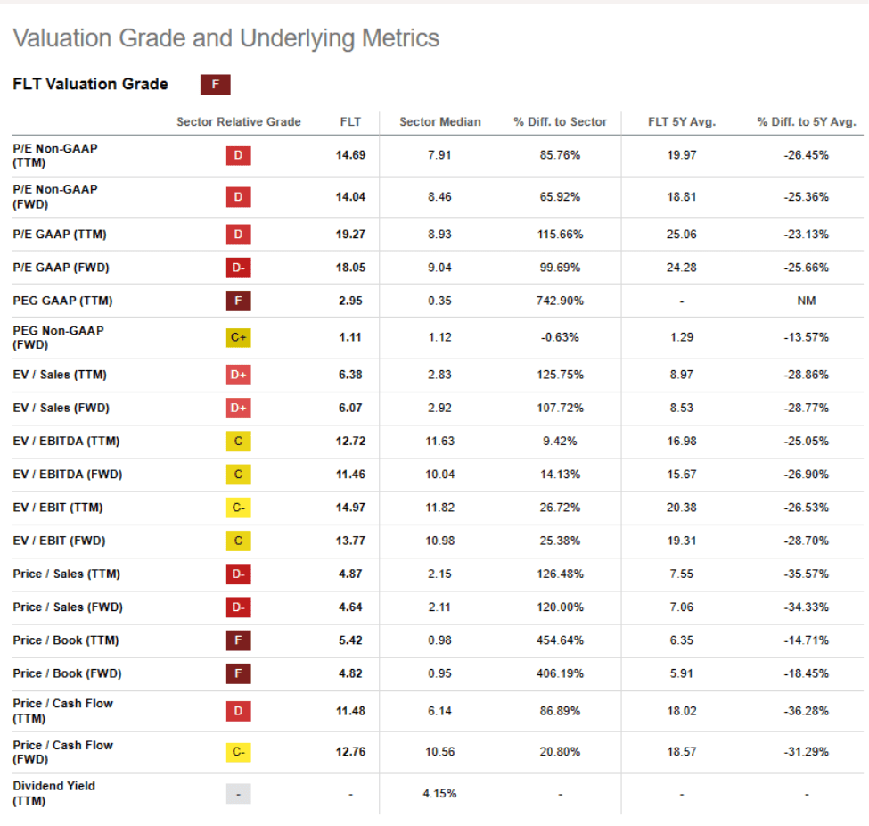Select the "FLT 5Y Avg." column header
This screenshot has width=869, height=826.
point(682,122)
